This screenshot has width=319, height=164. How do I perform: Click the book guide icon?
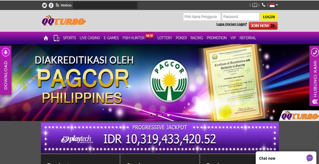(255, 5)
